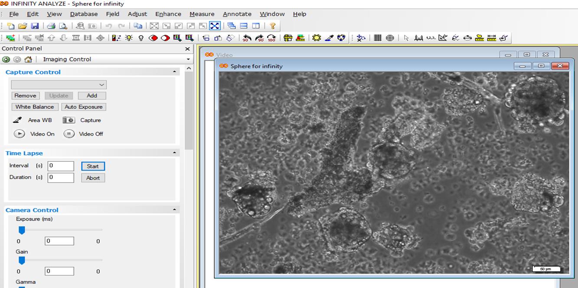Click the Interval seconds input field

coord(61,166)
